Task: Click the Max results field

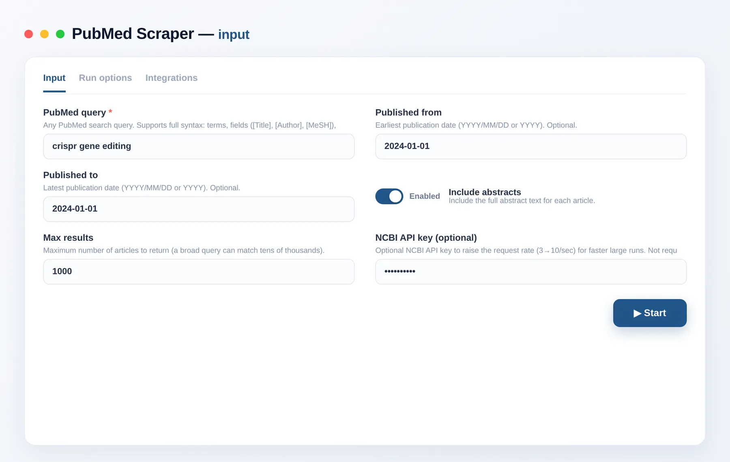Action: point(199,272)
